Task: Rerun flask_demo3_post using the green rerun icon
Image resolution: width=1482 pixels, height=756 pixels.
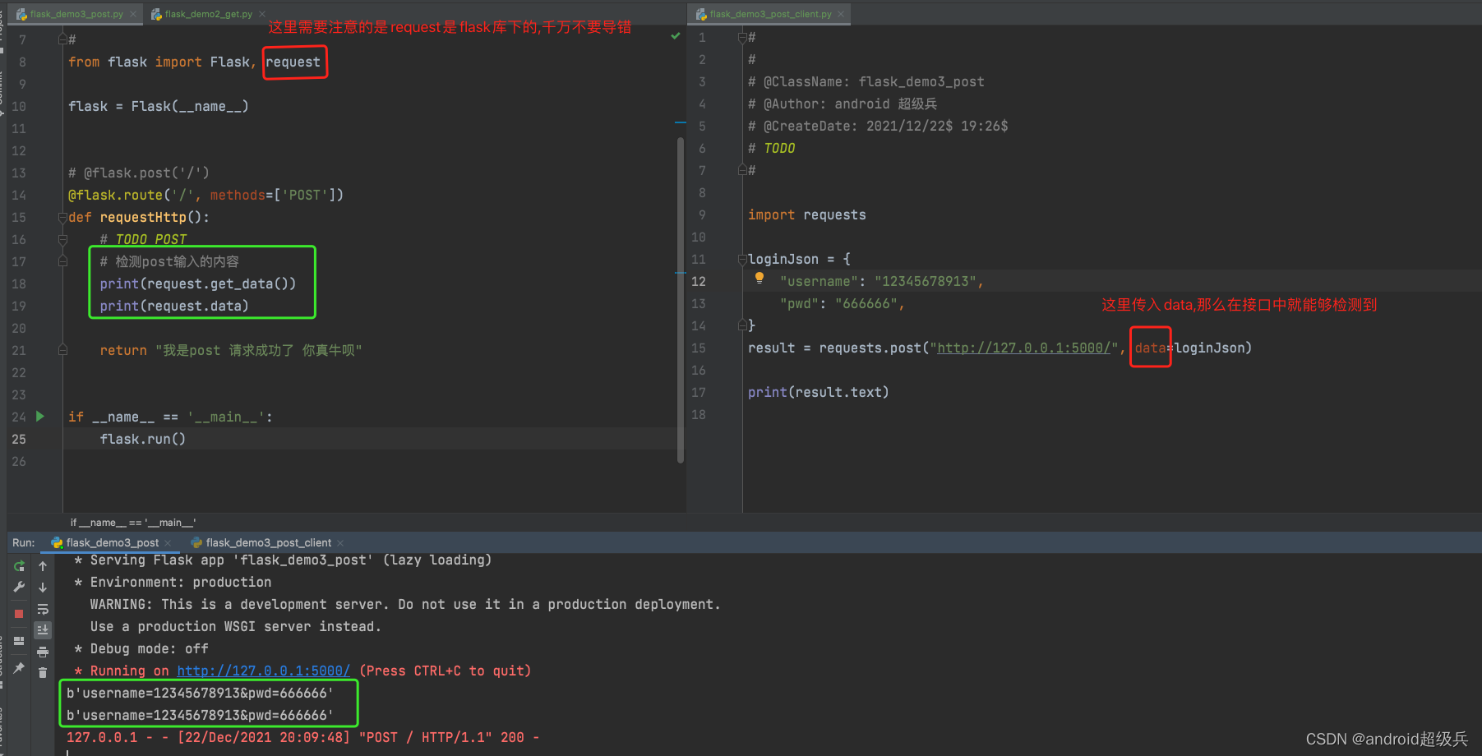Action: click(19, 566)
